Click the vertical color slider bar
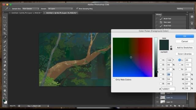The image size is (196, 110). tap(156, 57)
